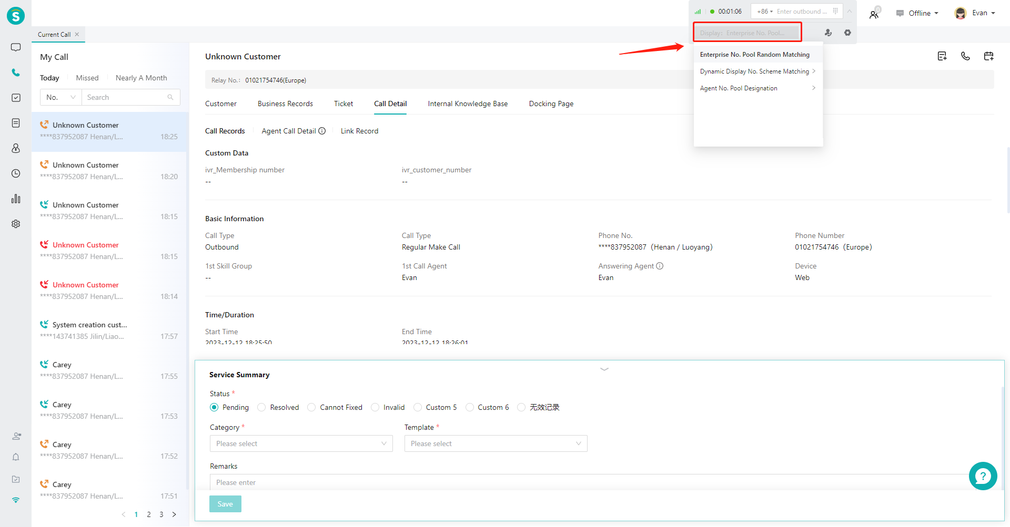
Task: Select the Resolved status radio button
Action: [261, 407]
